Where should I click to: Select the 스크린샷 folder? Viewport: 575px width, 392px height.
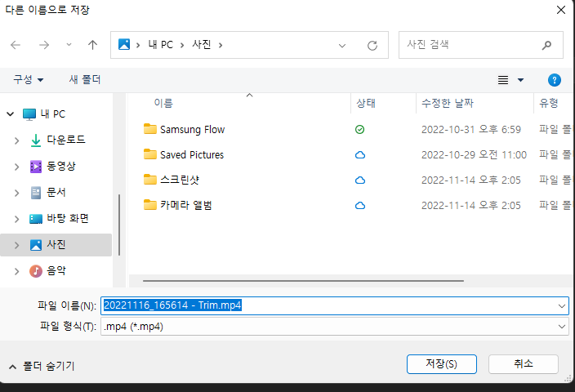[x=180, y=180]
